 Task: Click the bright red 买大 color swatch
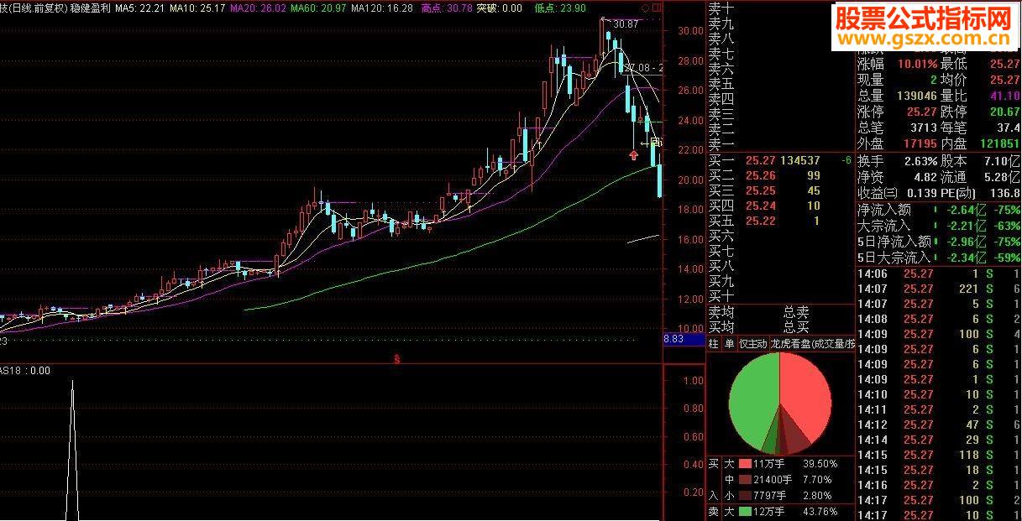pyautogui.click(x=744, y=464)
